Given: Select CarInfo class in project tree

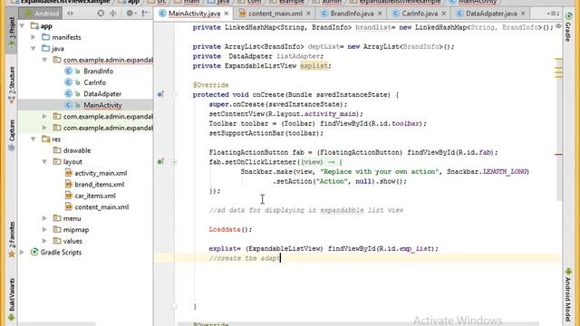Looking at the screenshot, I should tap(94, 82).
